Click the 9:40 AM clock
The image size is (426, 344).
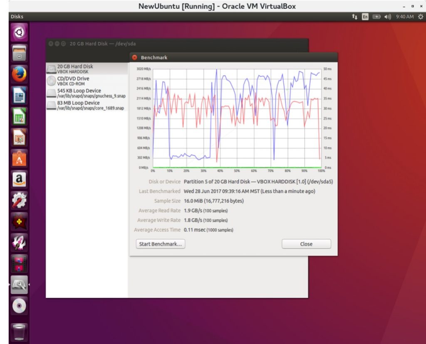click(x=404, y=17)
